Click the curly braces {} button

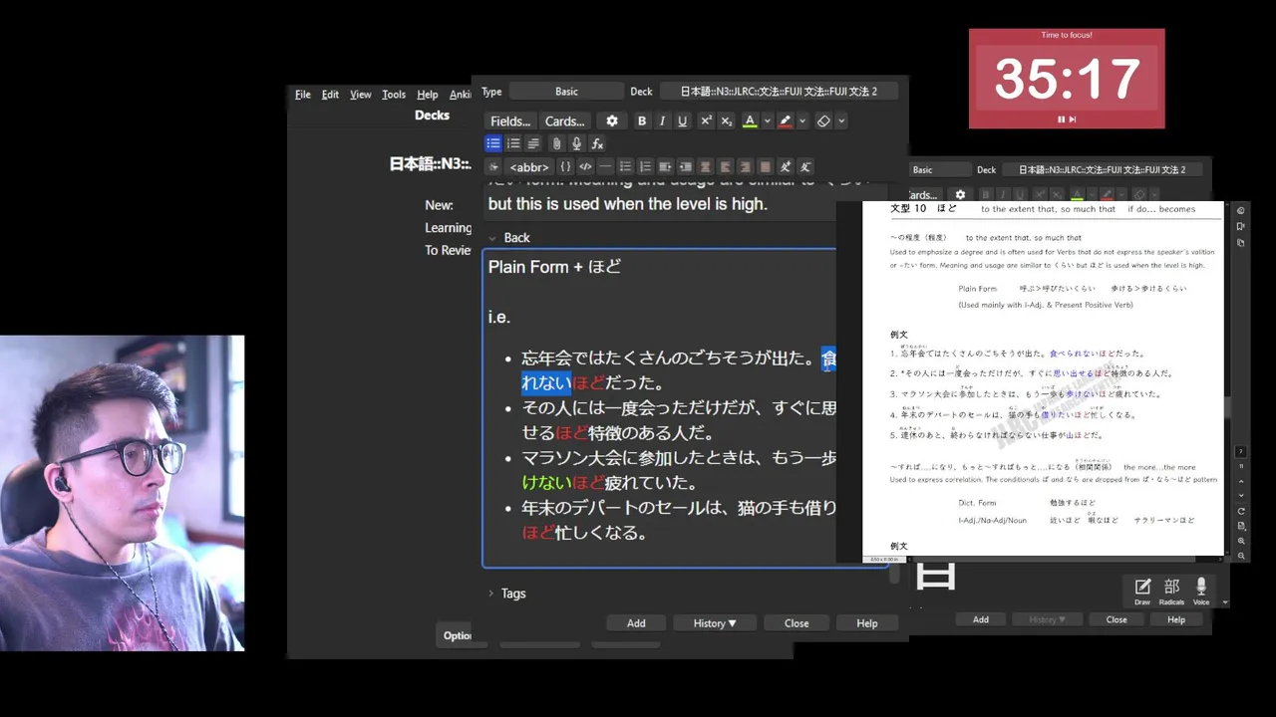[x=565, y=167]
